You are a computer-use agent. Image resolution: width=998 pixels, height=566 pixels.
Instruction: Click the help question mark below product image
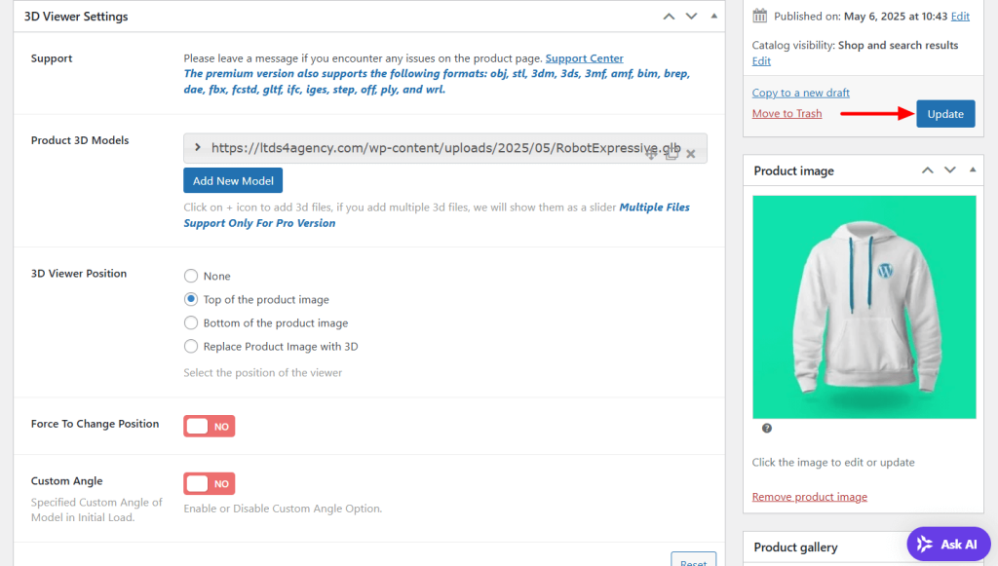(x=767, y=428)
